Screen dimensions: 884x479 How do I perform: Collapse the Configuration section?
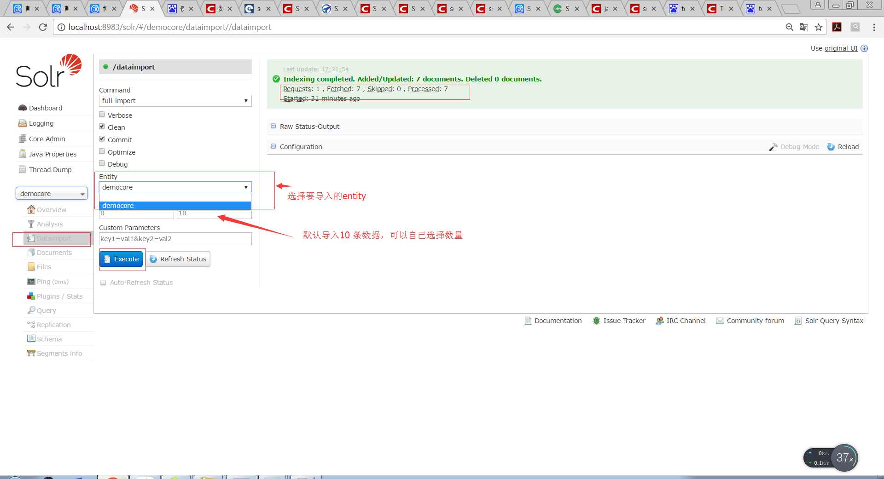pyautogui.click(x=273, y=146)
